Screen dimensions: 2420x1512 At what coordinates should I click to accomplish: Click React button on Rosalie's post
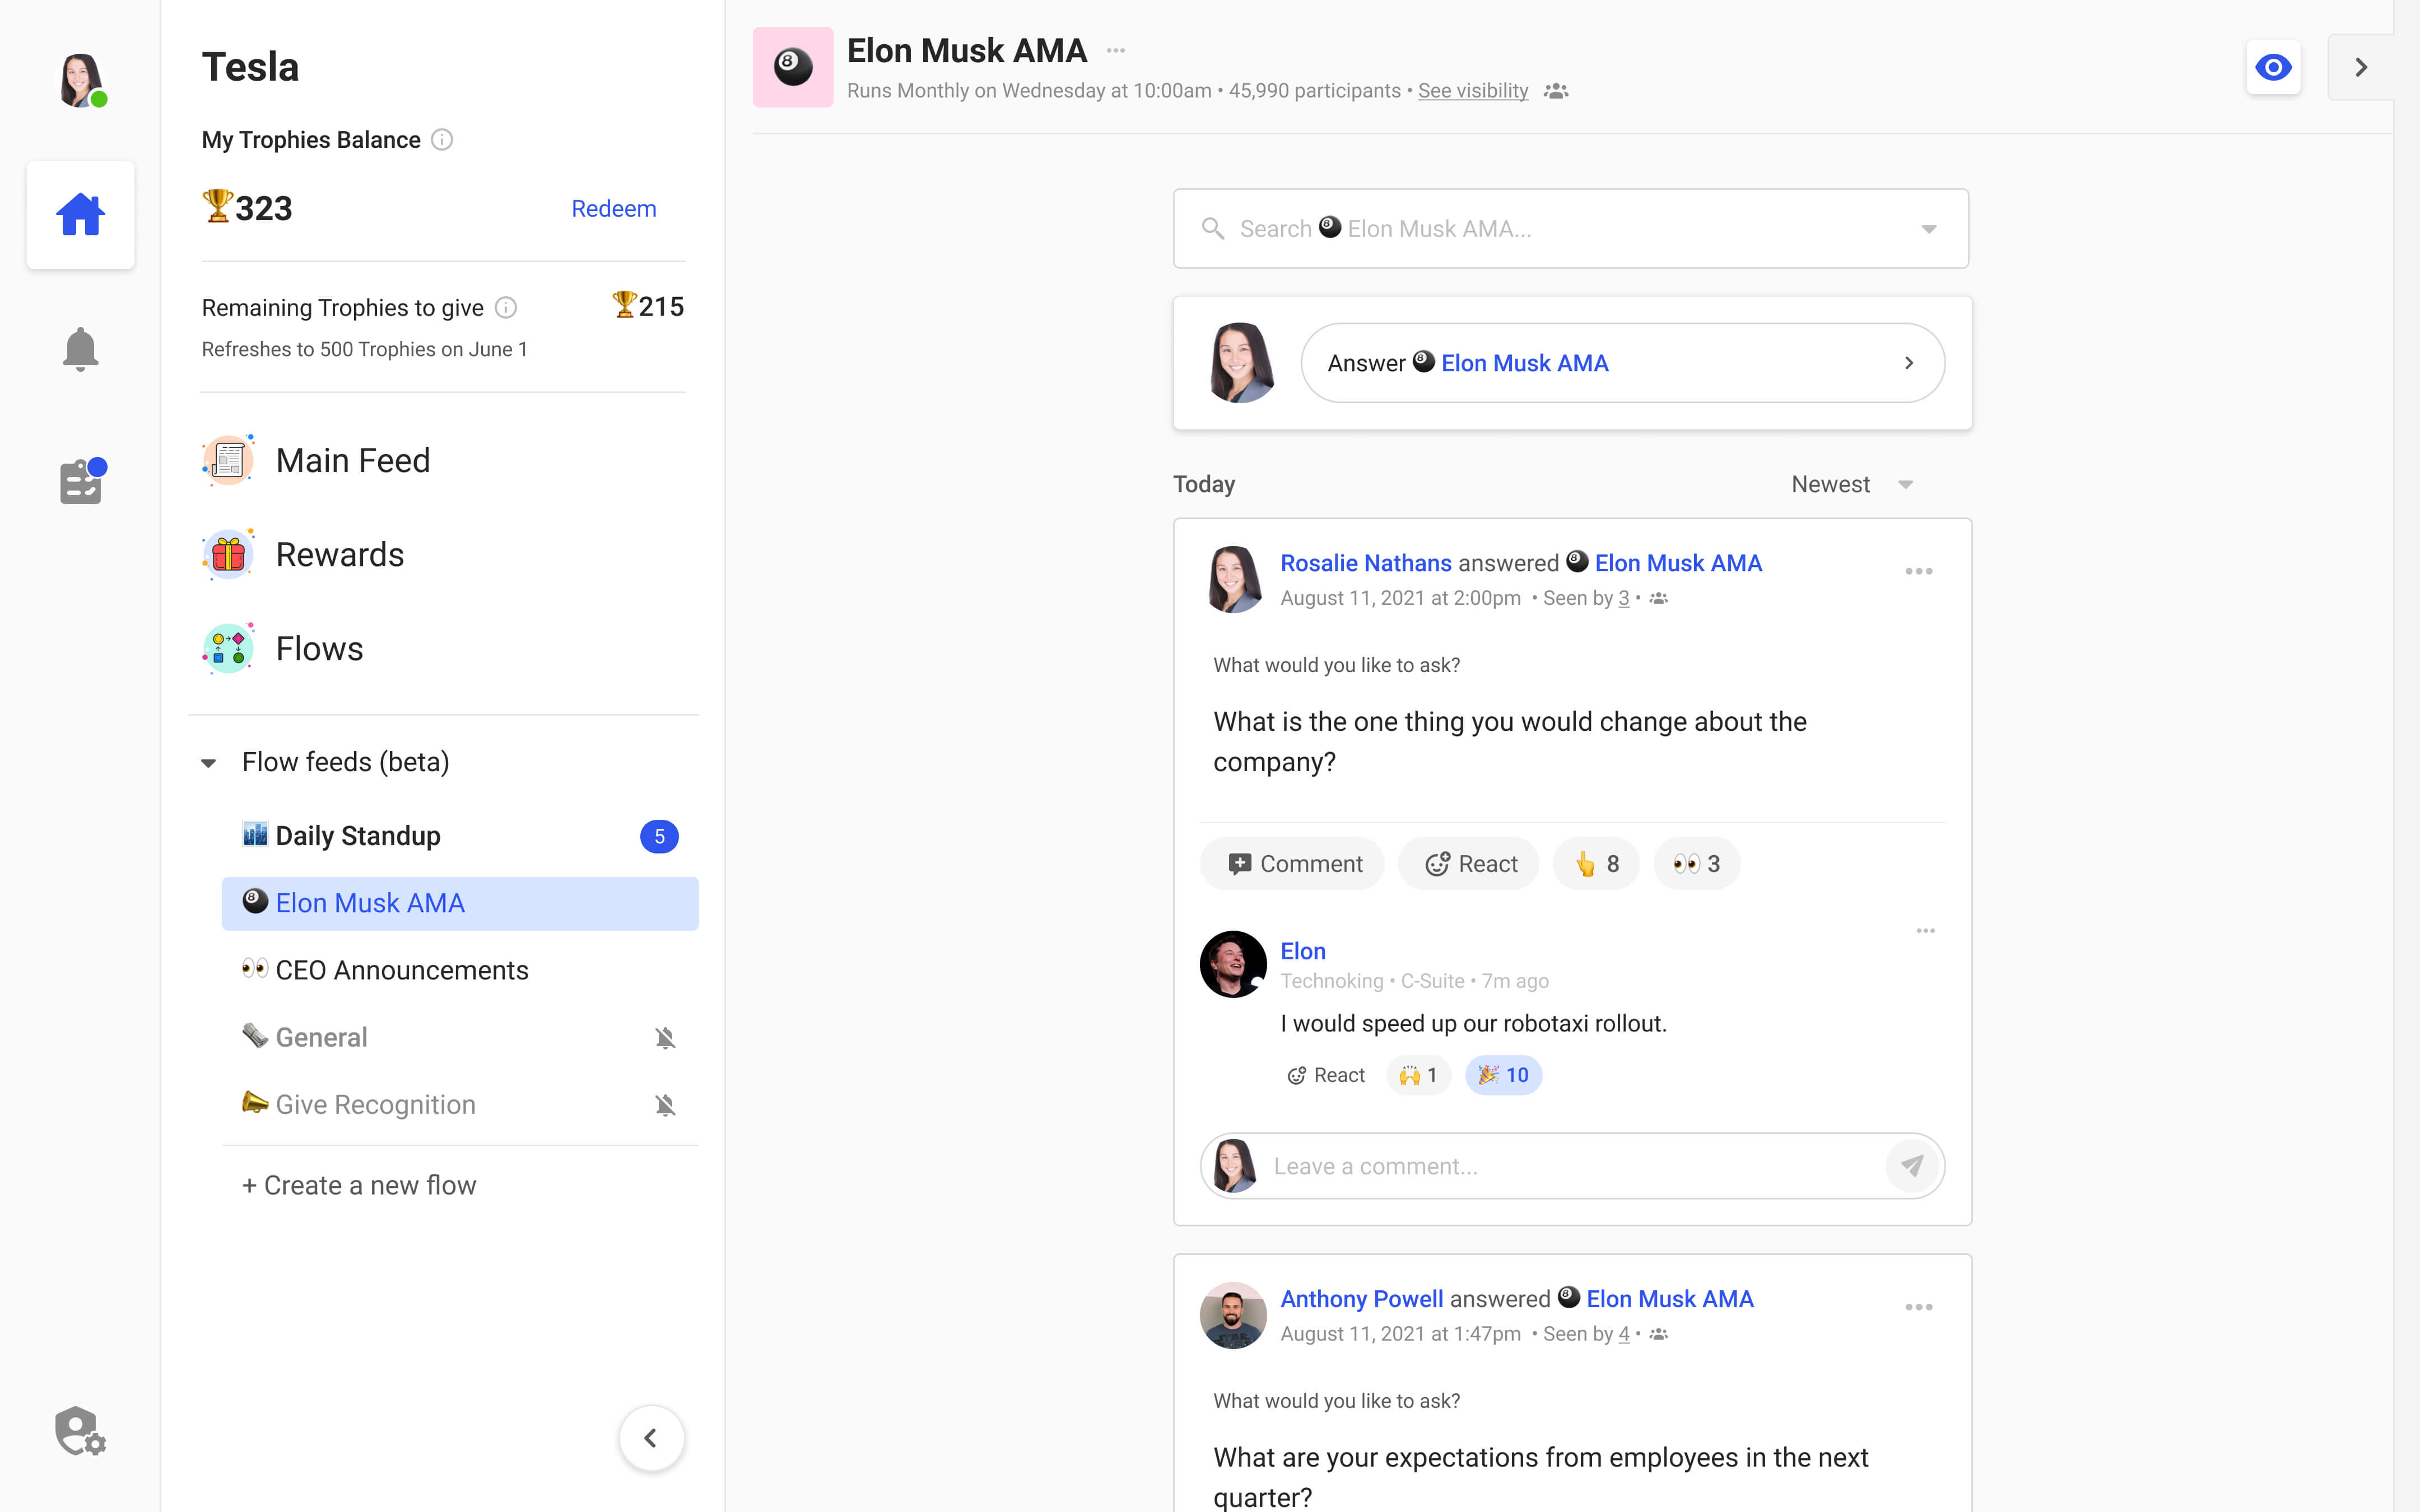point(1469,864)
